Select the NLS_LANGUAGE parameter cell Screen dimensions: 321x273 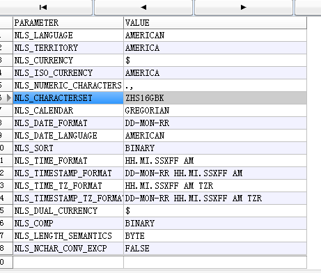(68, 36)
